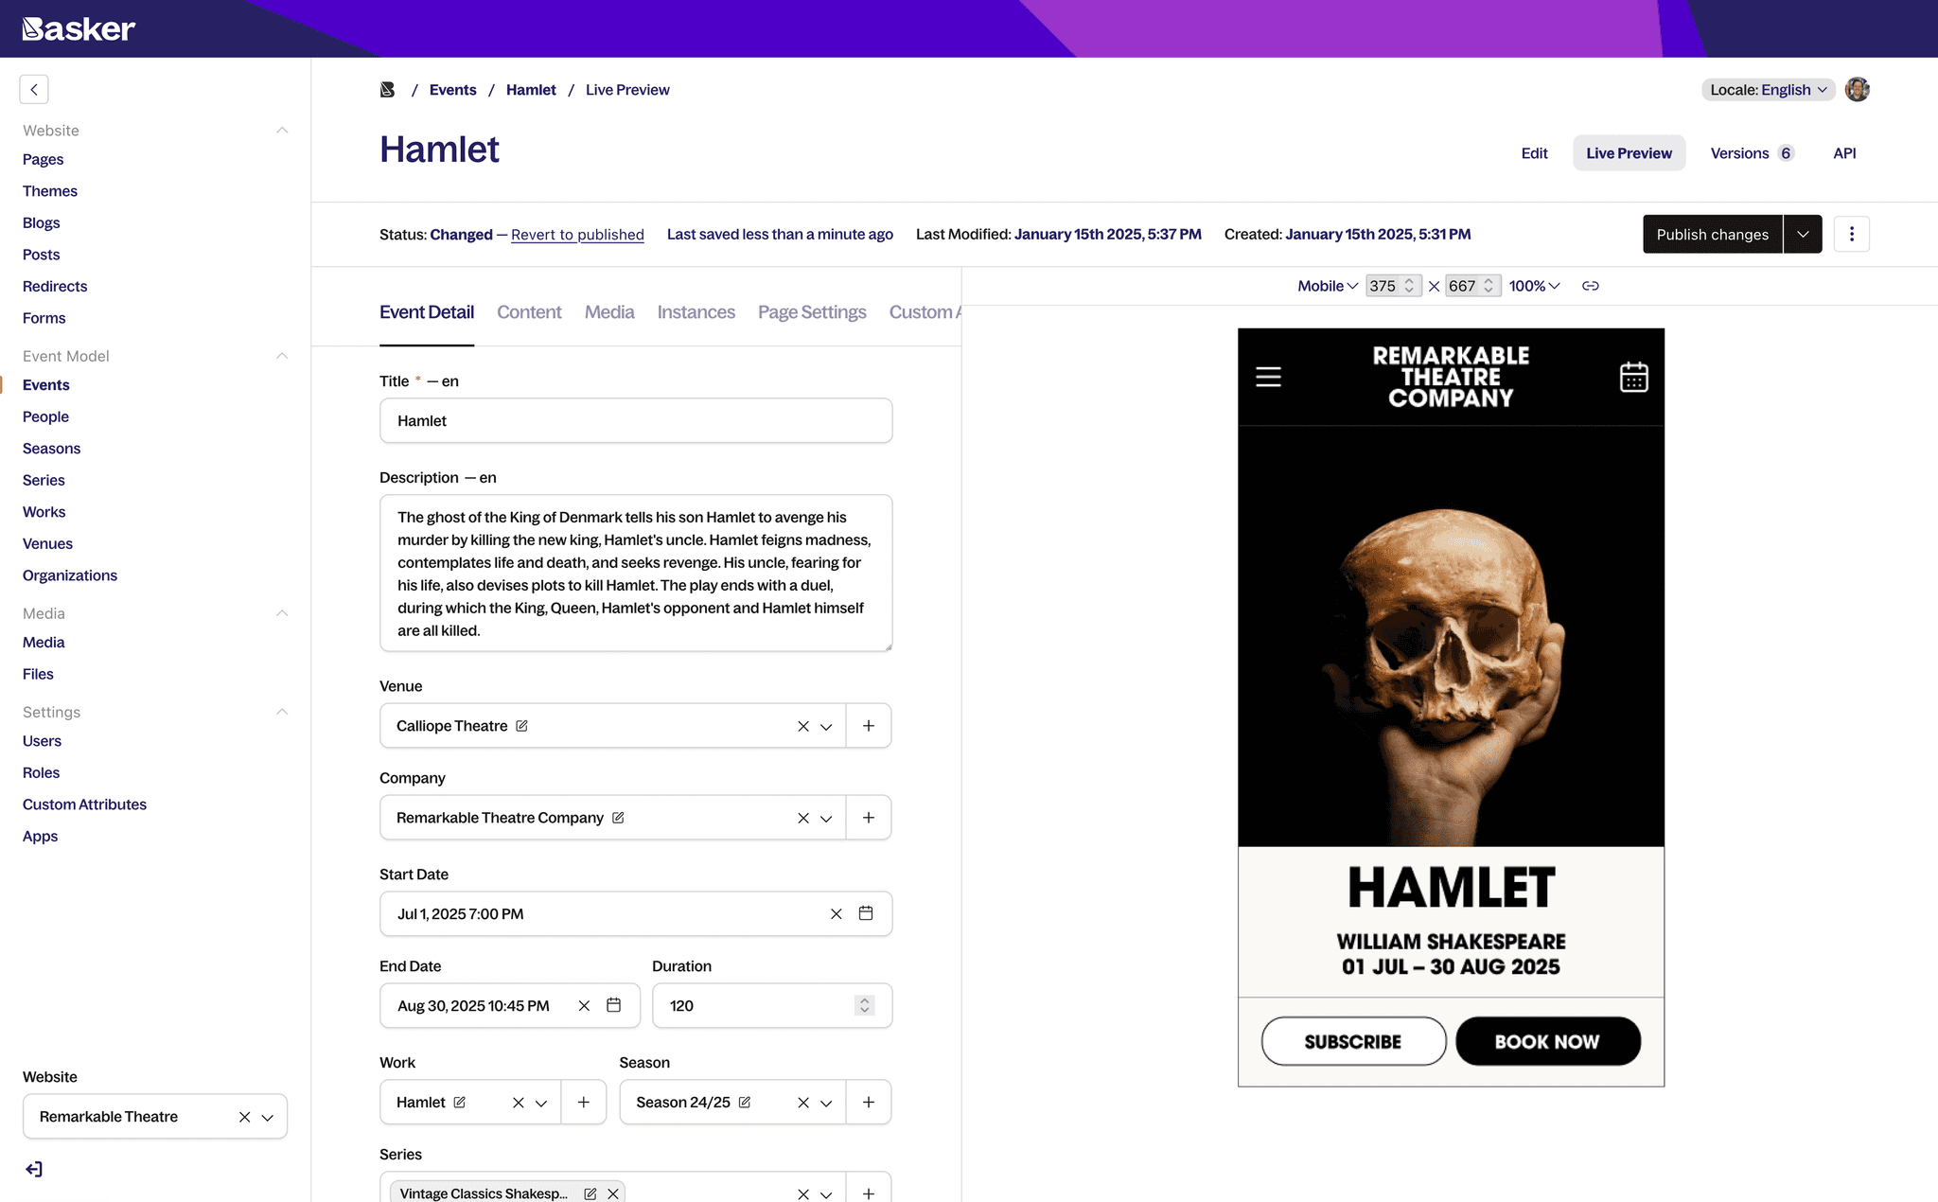Click the logout icon in sidebar
The width and height of the screenshot is (1938, 1202).
34,1169
